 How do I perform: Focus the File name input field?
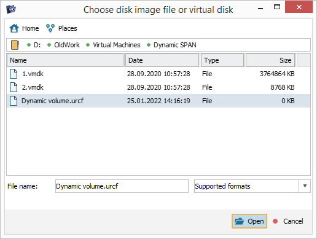122,186
